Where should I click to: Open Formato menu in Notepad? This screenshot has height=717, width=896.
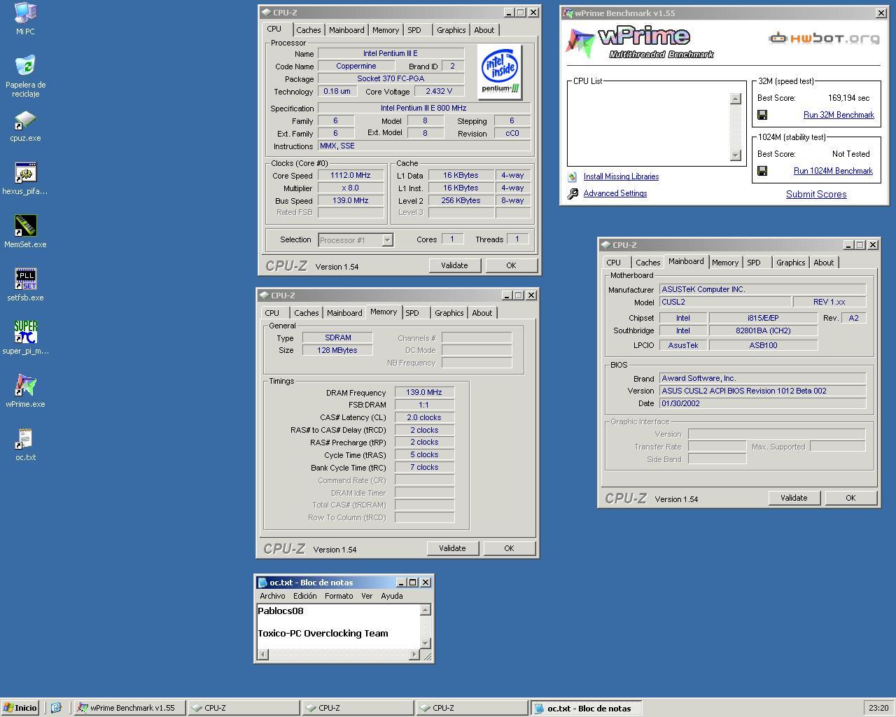(x=339, y=596)
